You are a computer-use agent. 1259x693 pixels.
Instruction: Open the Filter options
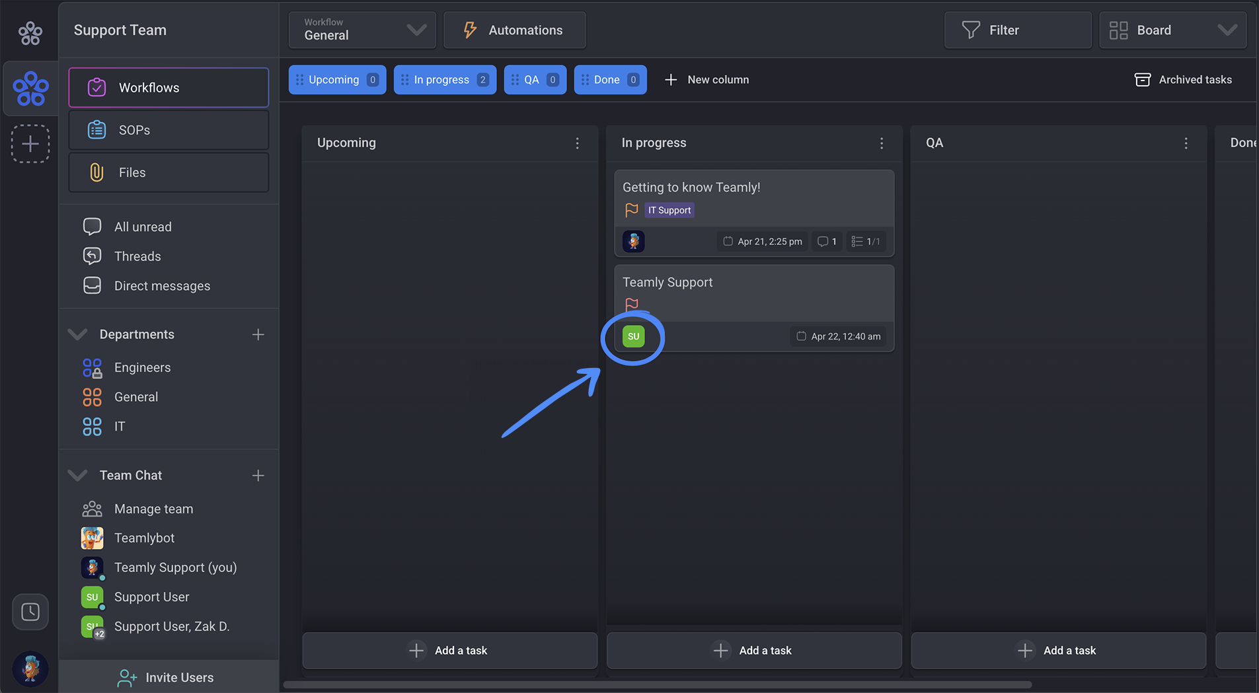[x=1018, y=30]
